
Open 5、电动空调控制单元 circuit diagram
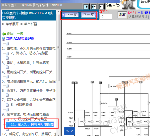[x=29, y=81]
